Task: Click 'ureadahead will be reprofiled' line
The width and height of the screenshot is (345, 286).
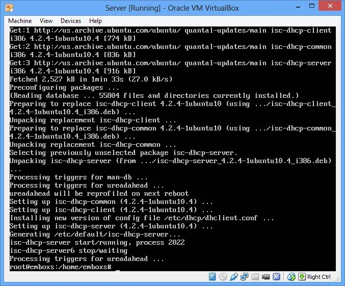Action: [99, 194]
